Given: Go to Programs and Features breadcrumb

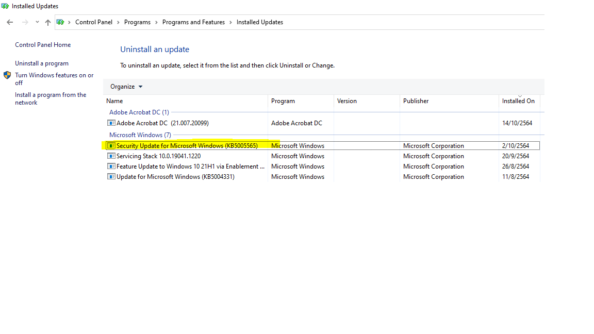Looking at the screenshot, I should click(193, 22).
